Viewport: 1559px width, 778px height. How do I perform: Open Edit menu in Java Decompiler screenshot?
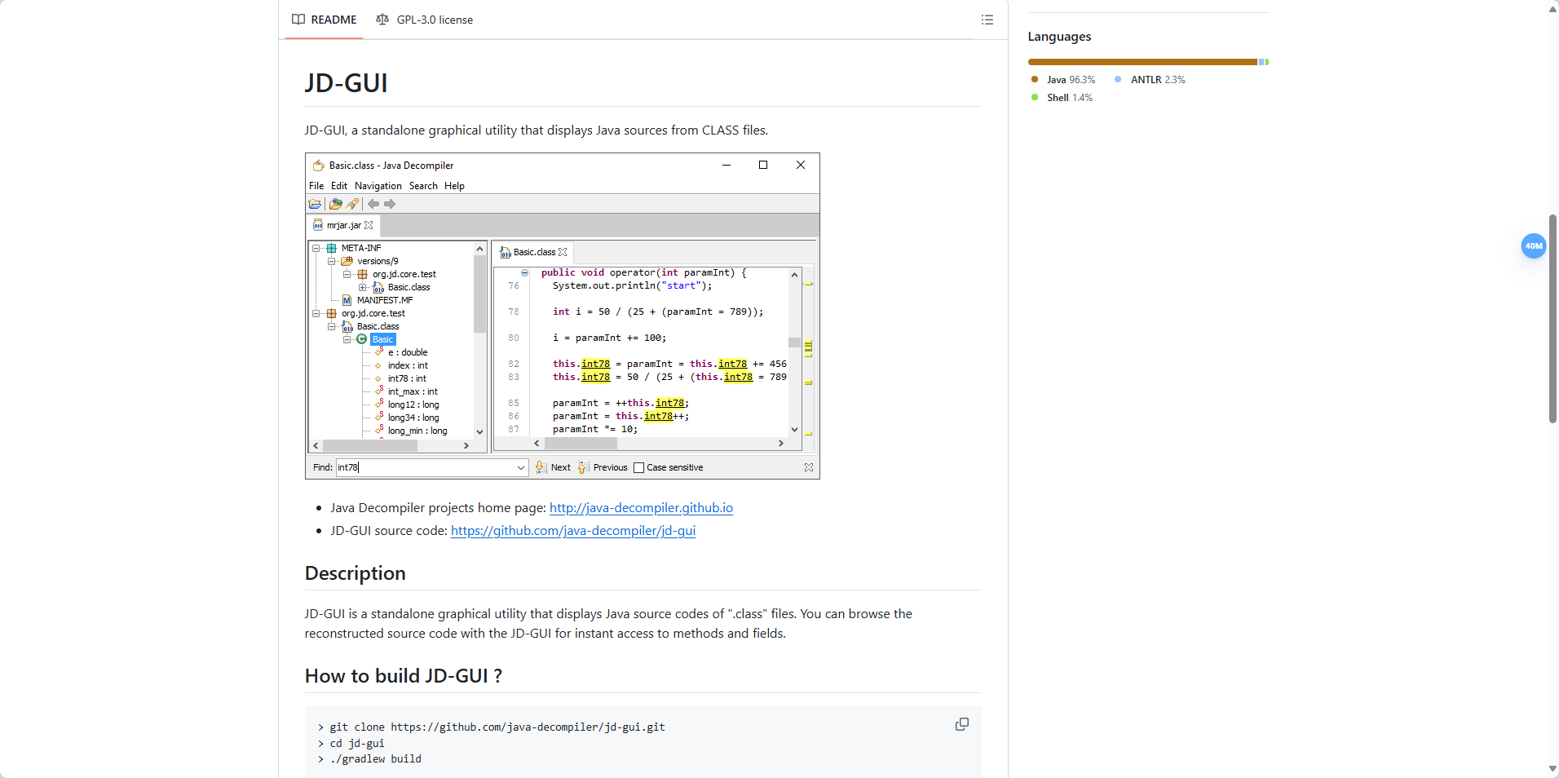point(339,186)
